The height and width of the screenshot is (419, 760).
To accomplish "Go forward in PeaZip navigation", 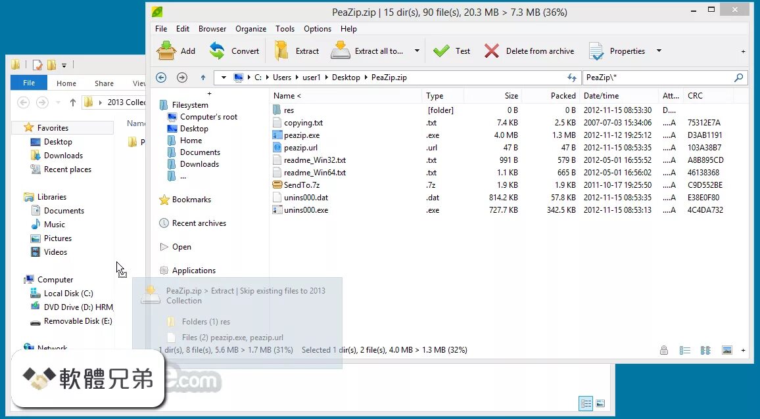I will click(x=181, y=77).
